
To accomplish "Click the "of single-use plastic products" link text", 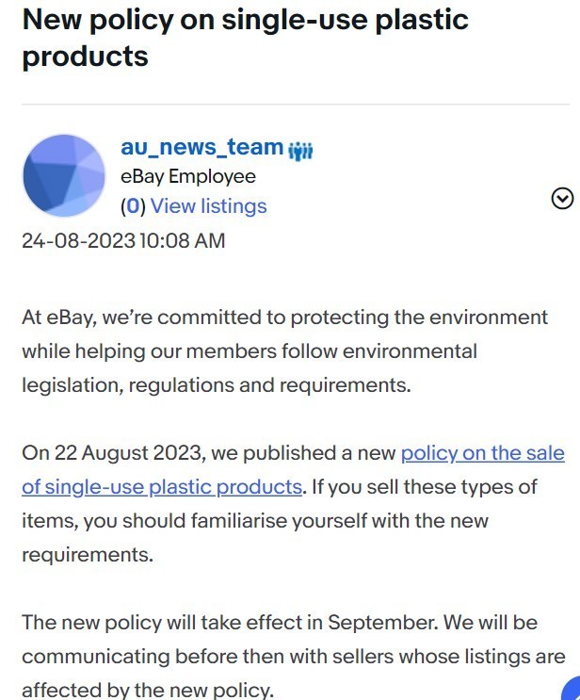I will 162,486.
